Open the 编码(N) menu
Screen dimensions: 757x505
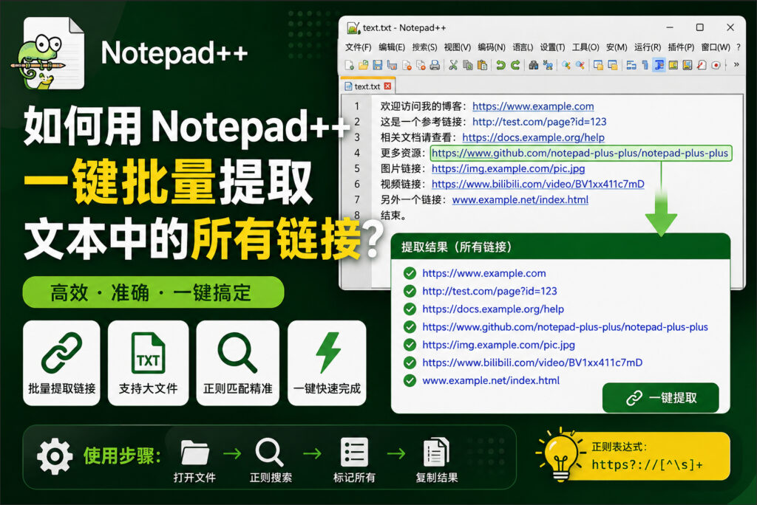[492, 47]
